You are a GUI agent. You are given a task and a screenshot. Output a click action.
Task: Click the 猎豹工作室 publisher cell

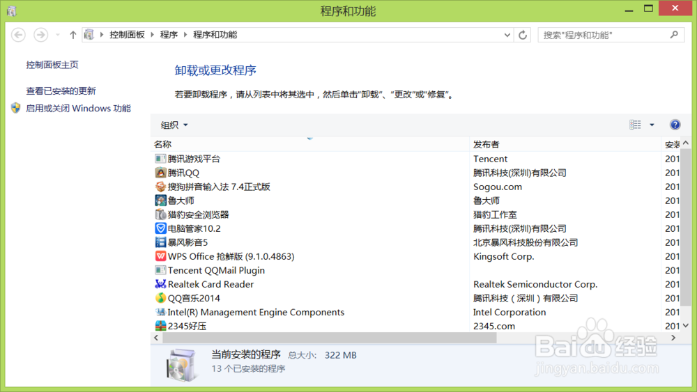495,215
